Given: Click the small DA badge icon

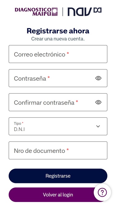Looking at the screenshot, I should coord(97,10).
